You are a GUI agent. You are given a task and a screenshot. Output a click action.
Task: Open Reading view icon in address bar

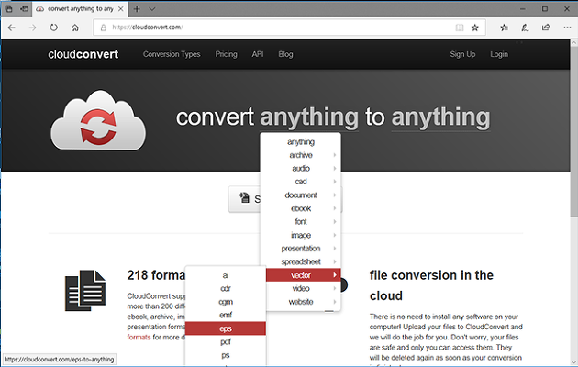460,28
